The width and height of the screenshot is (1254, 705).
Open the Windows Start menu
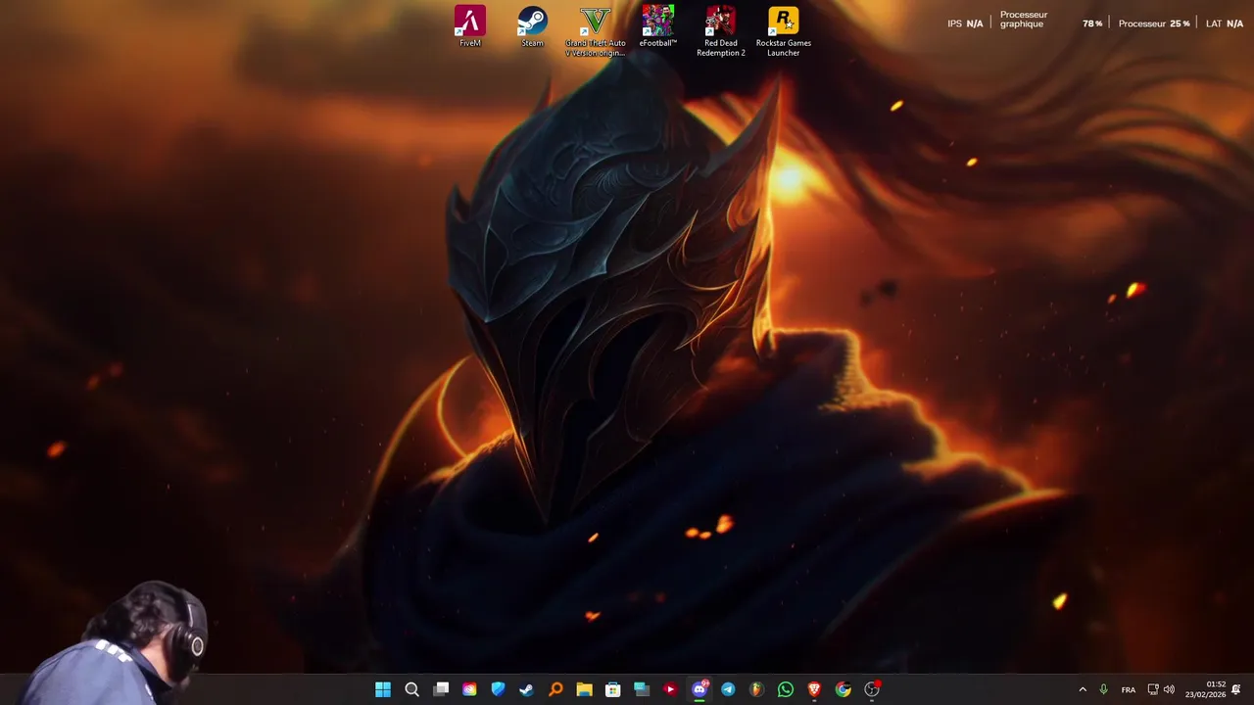click(383, 689)
